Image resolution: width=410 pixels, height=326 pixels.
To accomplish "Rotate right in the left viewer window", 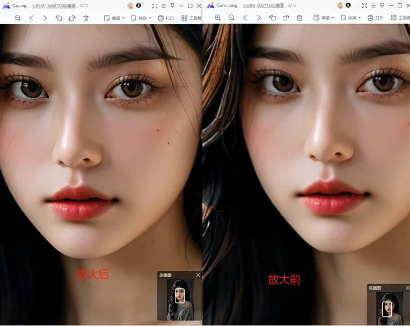I will (72, 18).
